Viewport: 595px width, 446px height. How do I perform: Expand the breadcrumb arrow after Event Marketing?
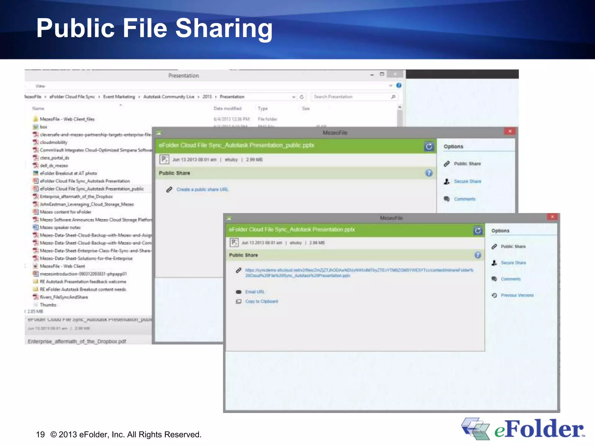pos(139,97)
